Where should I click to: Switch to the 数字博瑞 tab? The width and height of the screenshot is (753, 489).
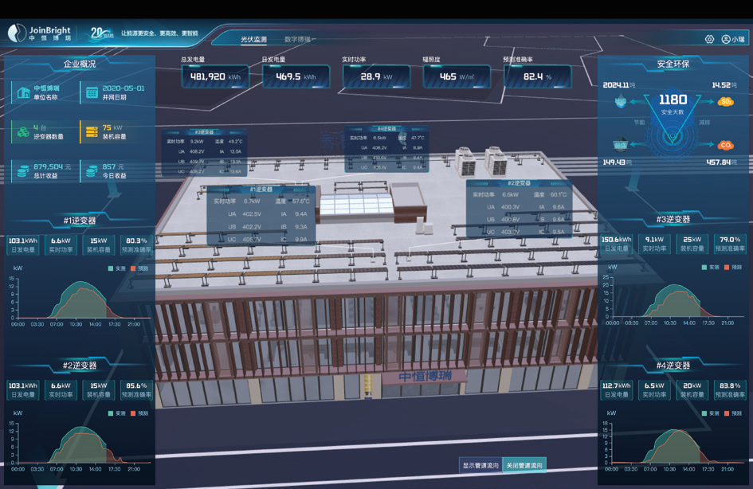(x=297, y=39)
